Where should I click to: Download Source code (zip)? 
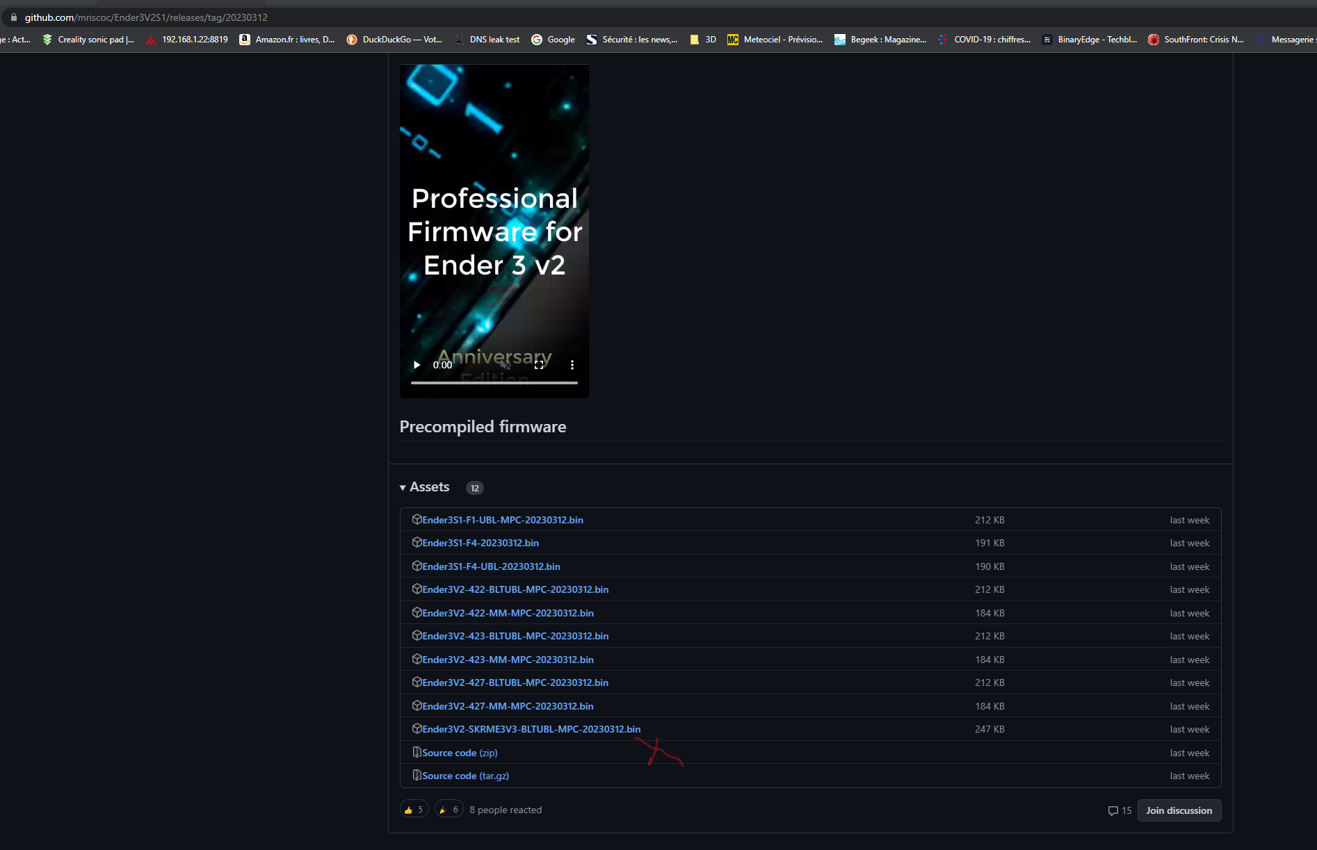[x=460, y=753]
